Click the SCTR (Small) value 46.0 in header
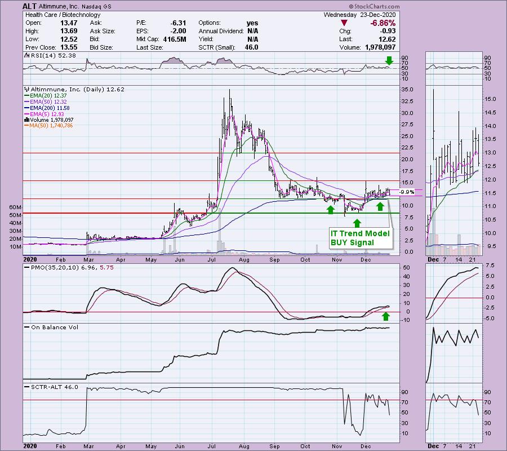507x451 pixels. (251, 47)
